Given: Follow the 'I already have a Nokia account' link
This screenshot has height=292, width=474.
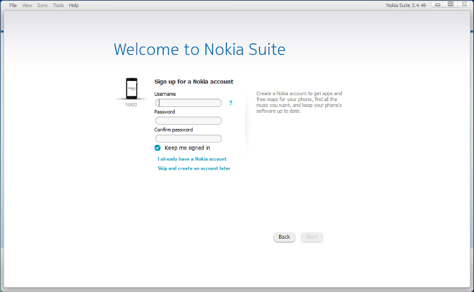Looking at the screenshot, I should point(192,159).
